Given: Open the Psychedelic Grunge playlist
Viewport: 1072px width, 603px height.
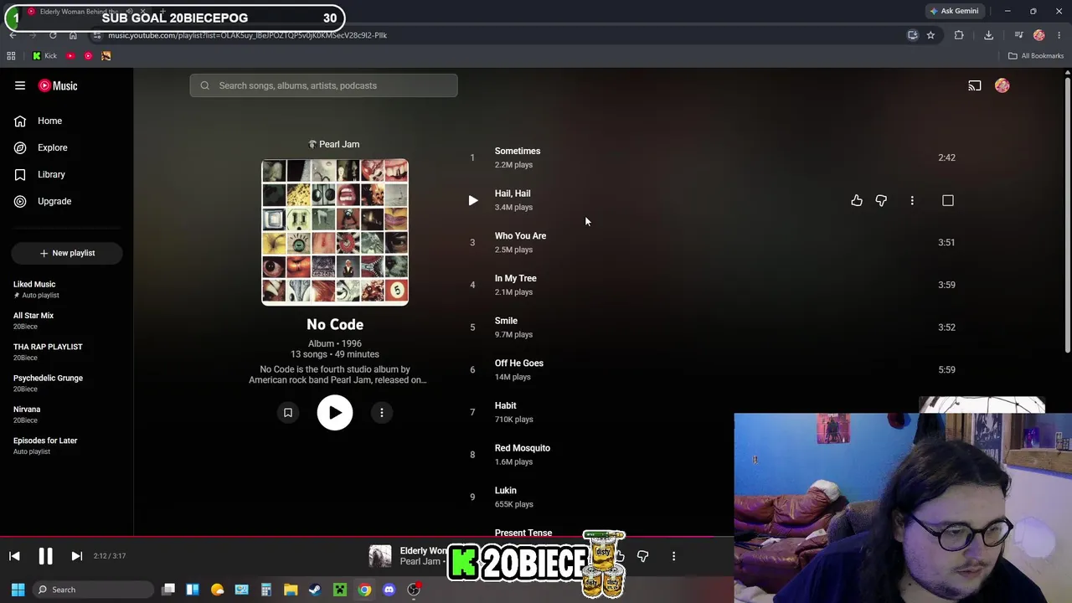Looking at the screenshot, I should coord(67,383).
